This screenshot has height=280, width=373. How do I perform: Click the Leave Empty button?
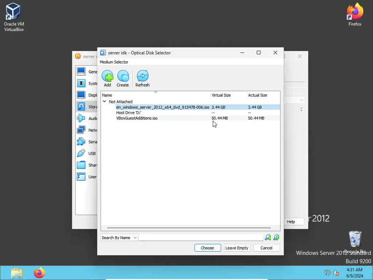coord(237,248)
